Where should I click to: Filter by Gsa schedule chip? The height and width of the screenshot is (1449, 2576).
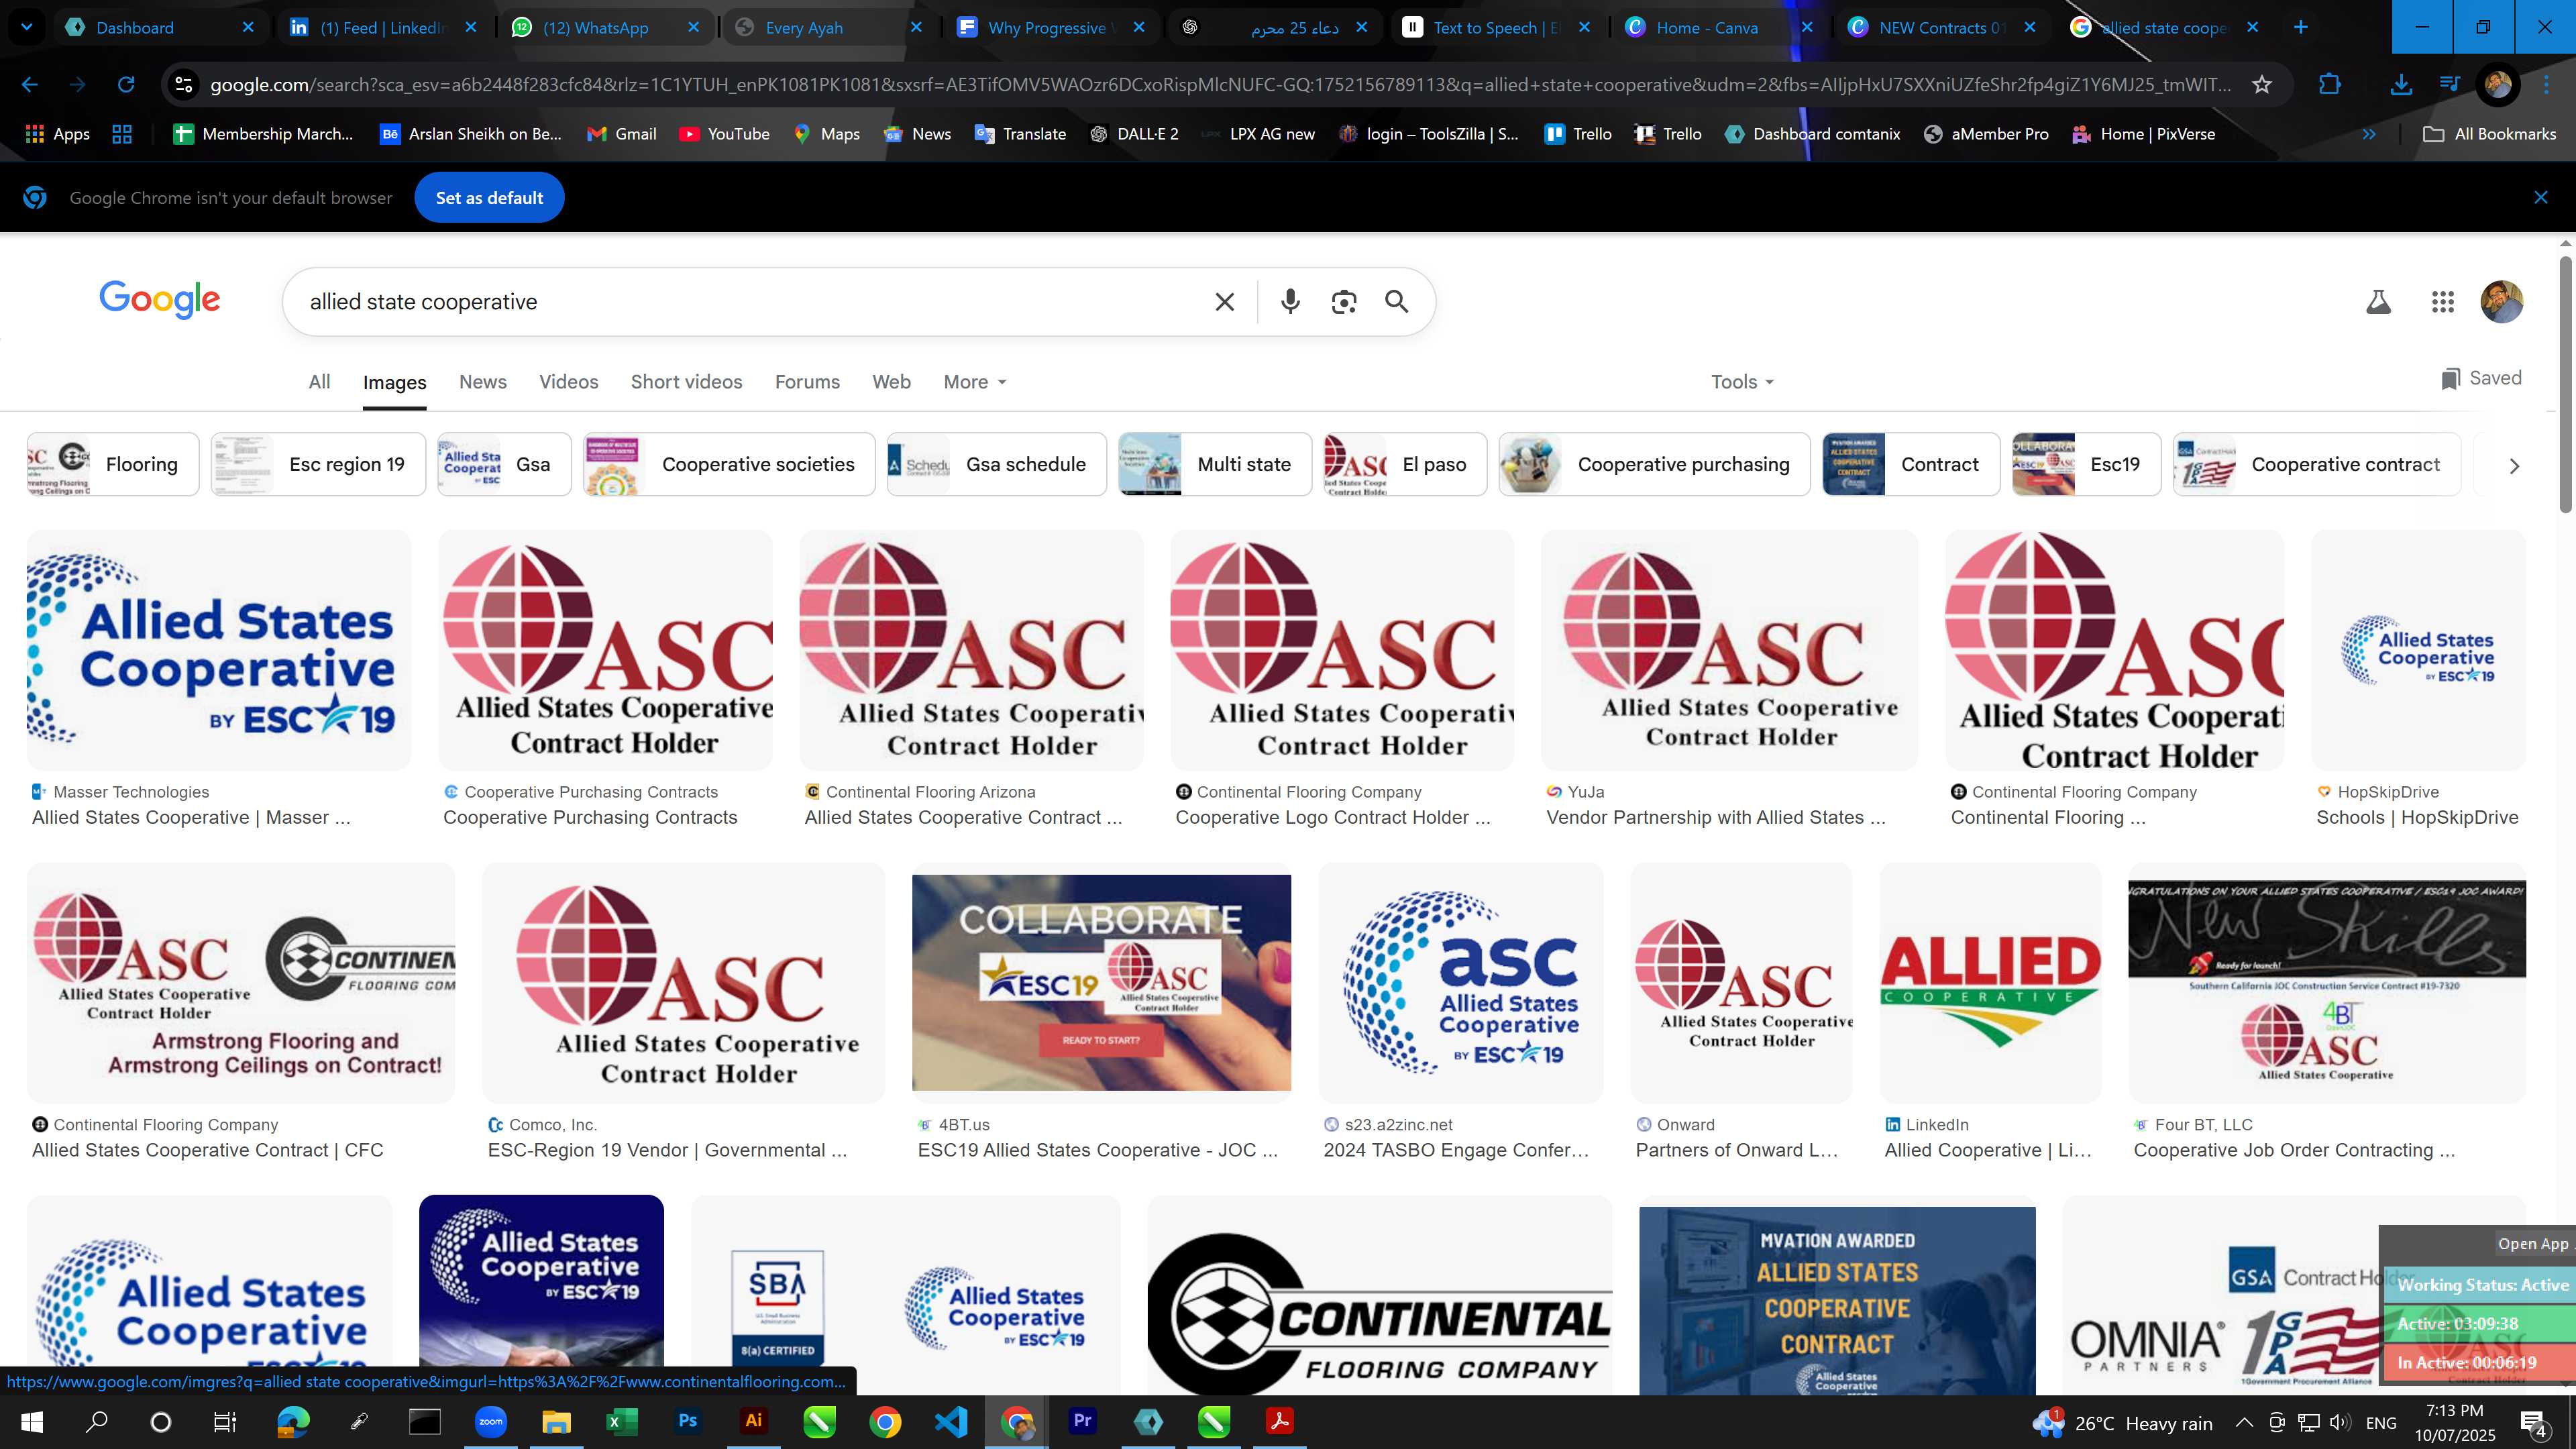(997, 464)
